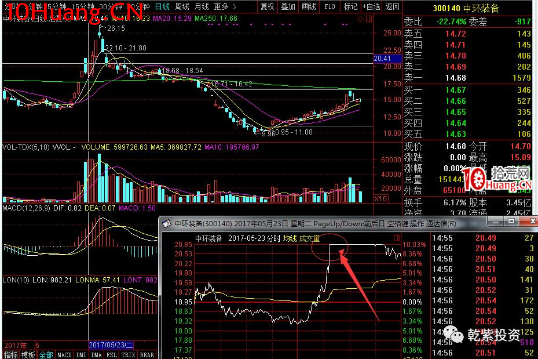Viewport: 538px width, 359px height.
Task: Click the MA20: 15.29 label
Action: pyautogui.click(x=172, y=19)
